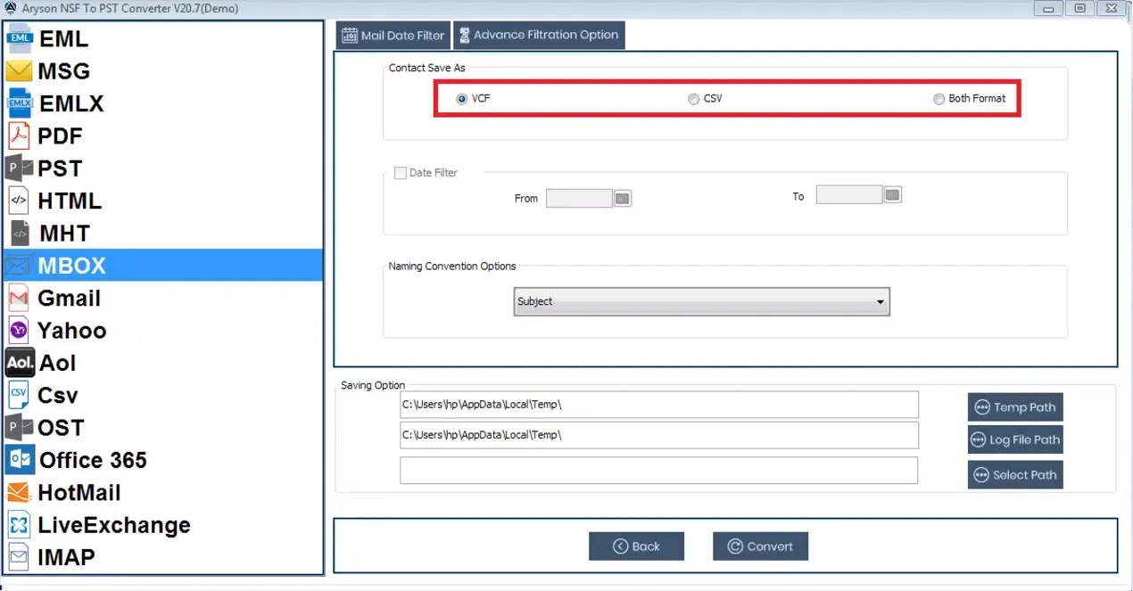The width and height of the screenshot is (1133, 591).
Task: Click the EML format icon
Action: point(20,38)
